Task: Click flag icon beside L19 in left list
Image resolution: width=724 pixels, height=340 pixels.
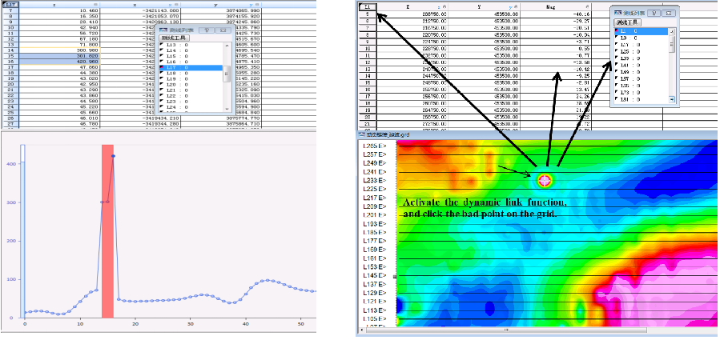Action: coord(162,79)
